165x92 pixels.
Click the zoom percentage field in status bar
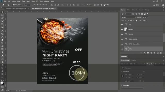[8, 91]
